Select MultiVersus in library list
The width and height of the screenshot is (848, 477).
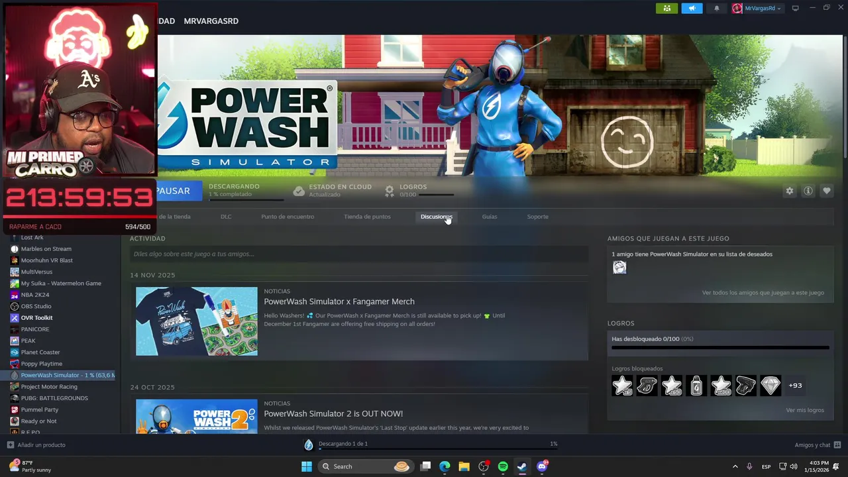[x=36, y=272]
